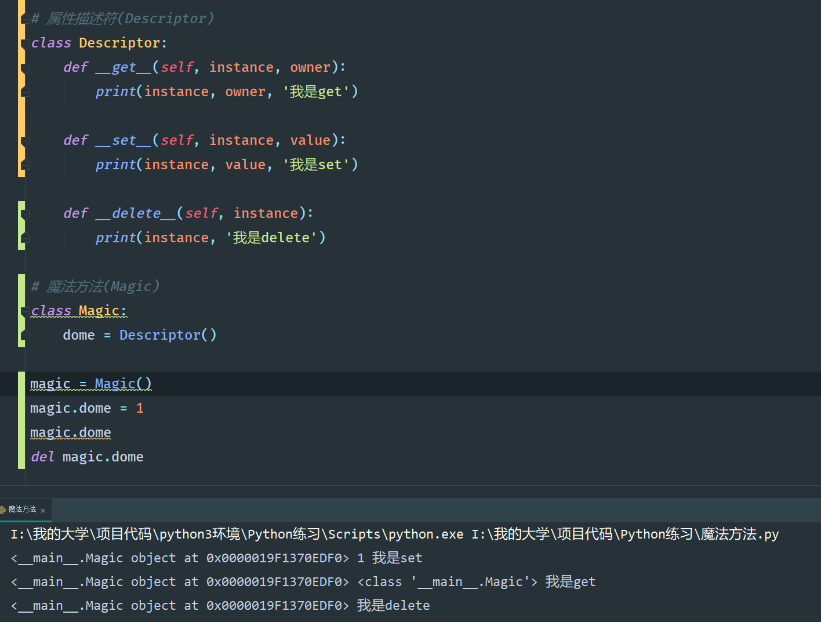Viewport: 821px width, 622px height.
Task: Click the '__set__' method name
Action: tap(123, 140)
